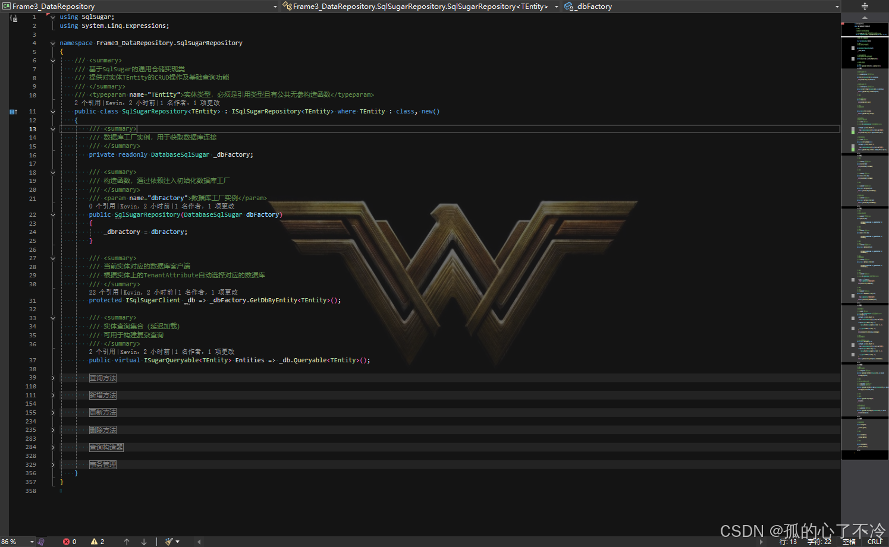Click the minimap code overview scrollbar
The width and height of the screenshot is (889, 547).
tap(865, 241)
